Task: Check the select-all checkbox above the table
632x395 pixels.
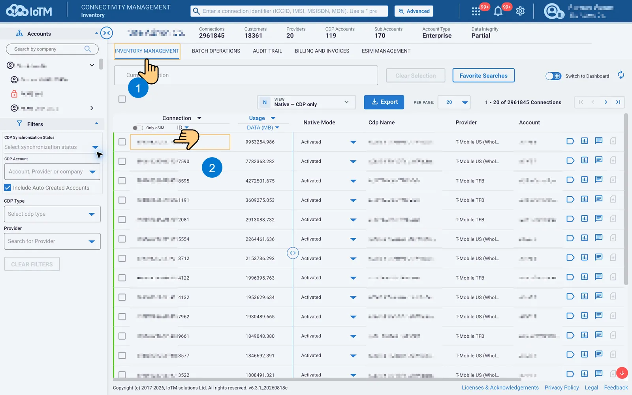Action: pyautogui.click(x=122, y=99)
